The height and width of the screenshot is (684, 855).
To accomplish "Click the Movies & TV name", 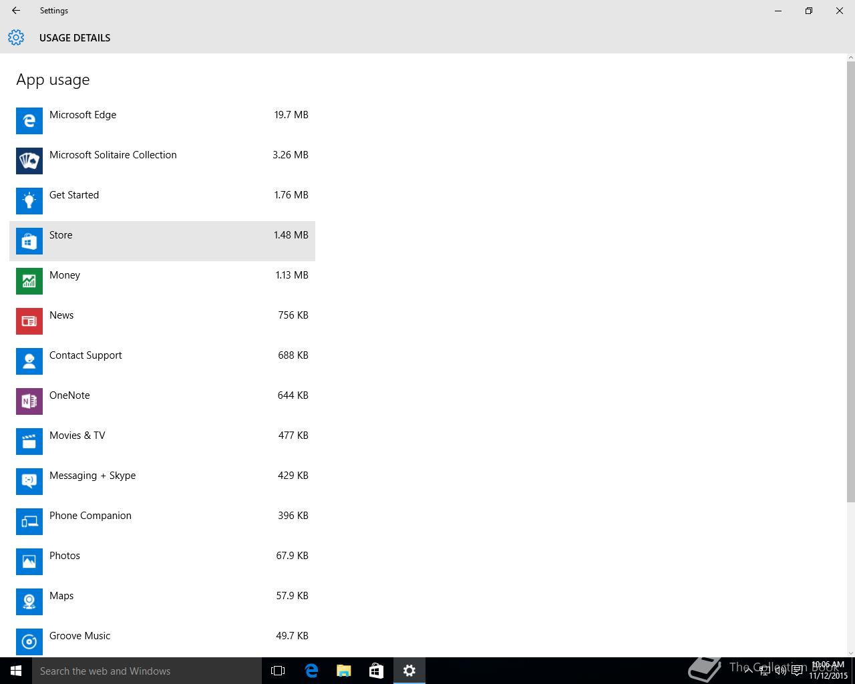I will pyautogui.click(x=77, y=436).
